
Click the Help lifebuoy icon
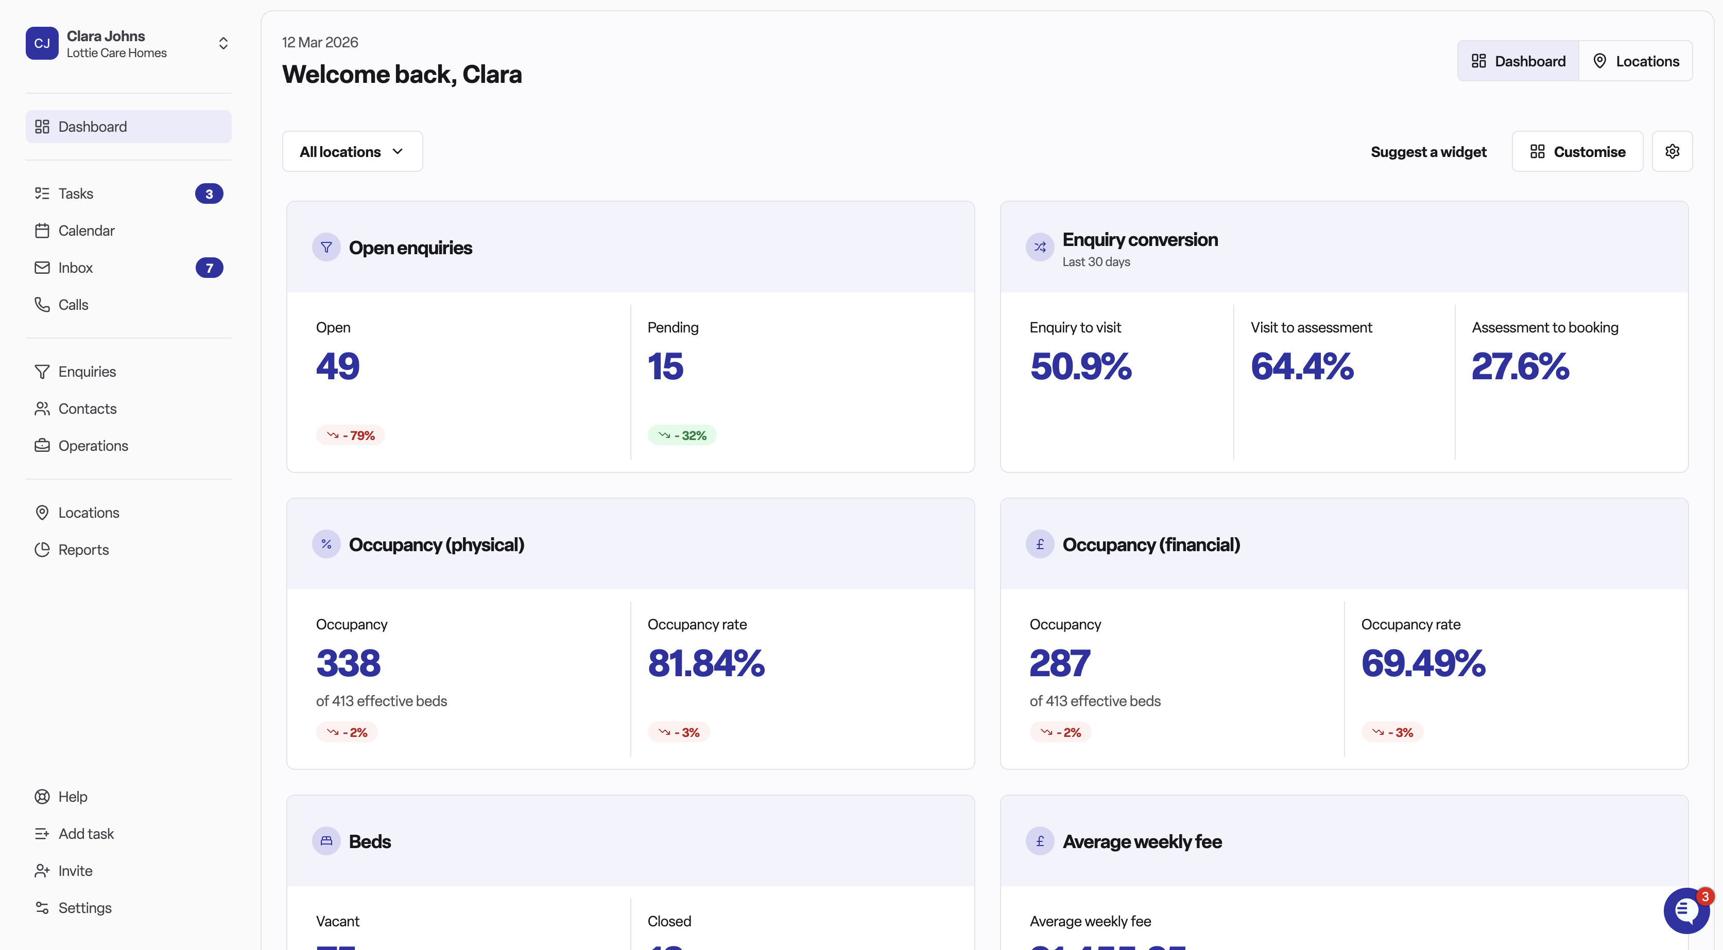click(42, 797)
